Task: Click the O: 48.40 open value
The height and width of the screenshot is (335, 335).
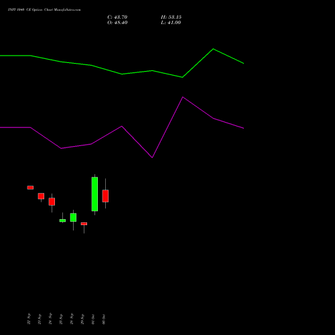Action: point(117,23)
